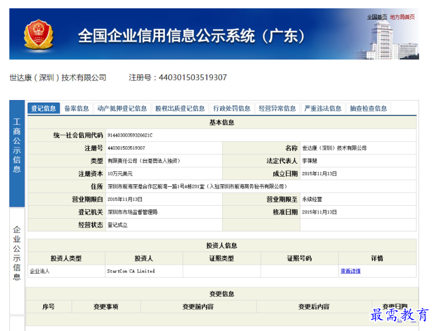The width and height of the screenshot is (433, 331).
Task: Click the unified credit code 91440300359326621C
Action: (x=130, y=135)
